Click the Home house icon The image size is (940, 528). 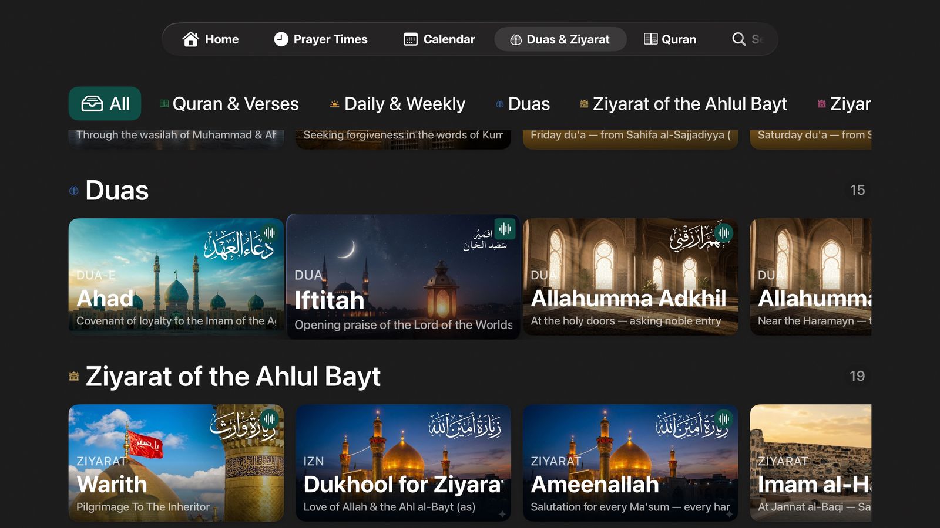[190, 39]
